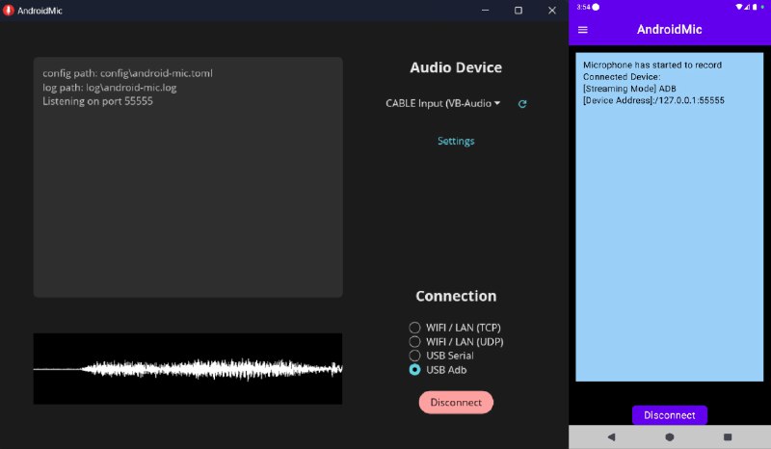Screen dimensions: 771x449
Task: Click the pink Disconnect button on desktop
Action: [x=456, y=402]
